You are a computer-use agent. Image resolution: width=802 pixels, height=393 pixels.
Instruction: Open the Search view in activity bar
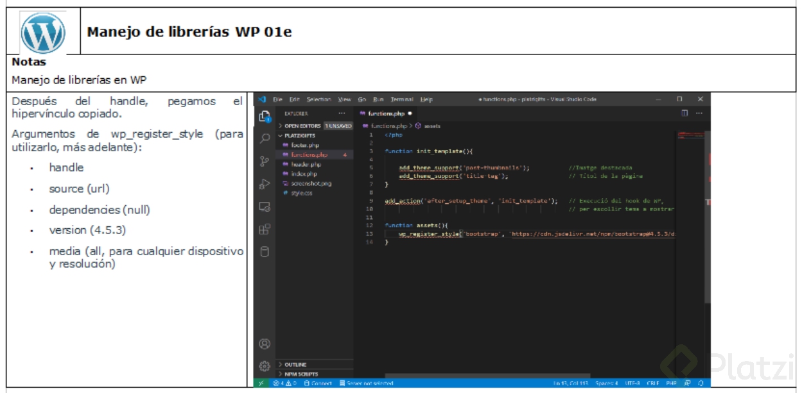click(x=265, y=138)
